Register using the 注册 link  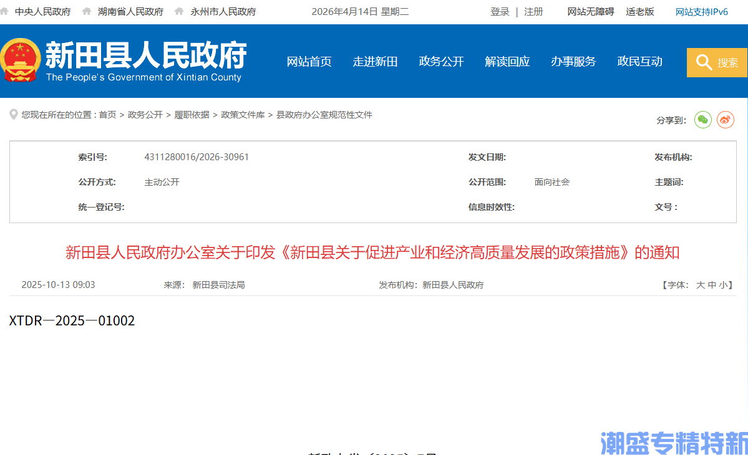(534, 11)
